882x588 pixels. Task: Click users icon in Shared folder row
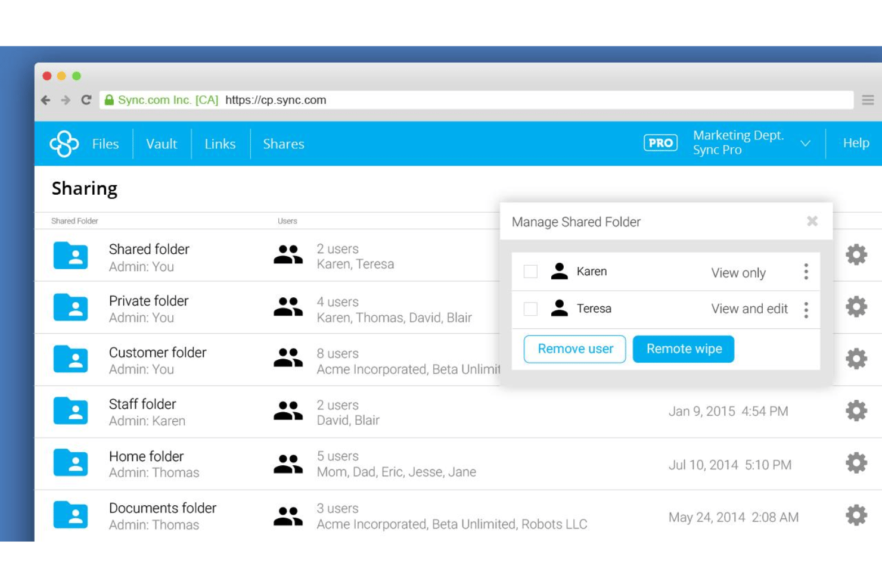point(288,254)
